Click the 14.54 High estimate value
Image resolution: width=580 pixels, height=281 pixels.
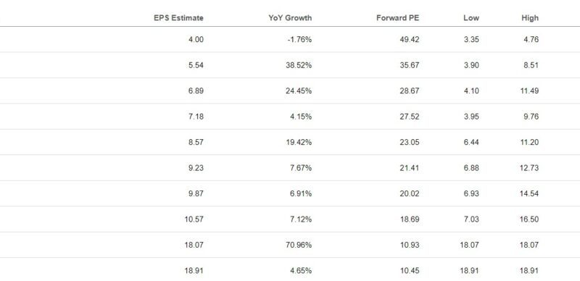(529, 193)
